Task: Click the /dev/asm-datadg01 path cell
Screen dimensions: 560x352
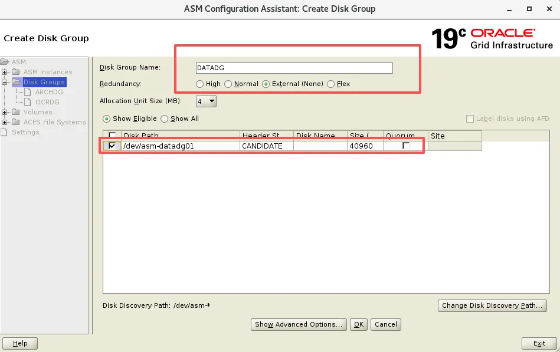Action: pos(181,146)
